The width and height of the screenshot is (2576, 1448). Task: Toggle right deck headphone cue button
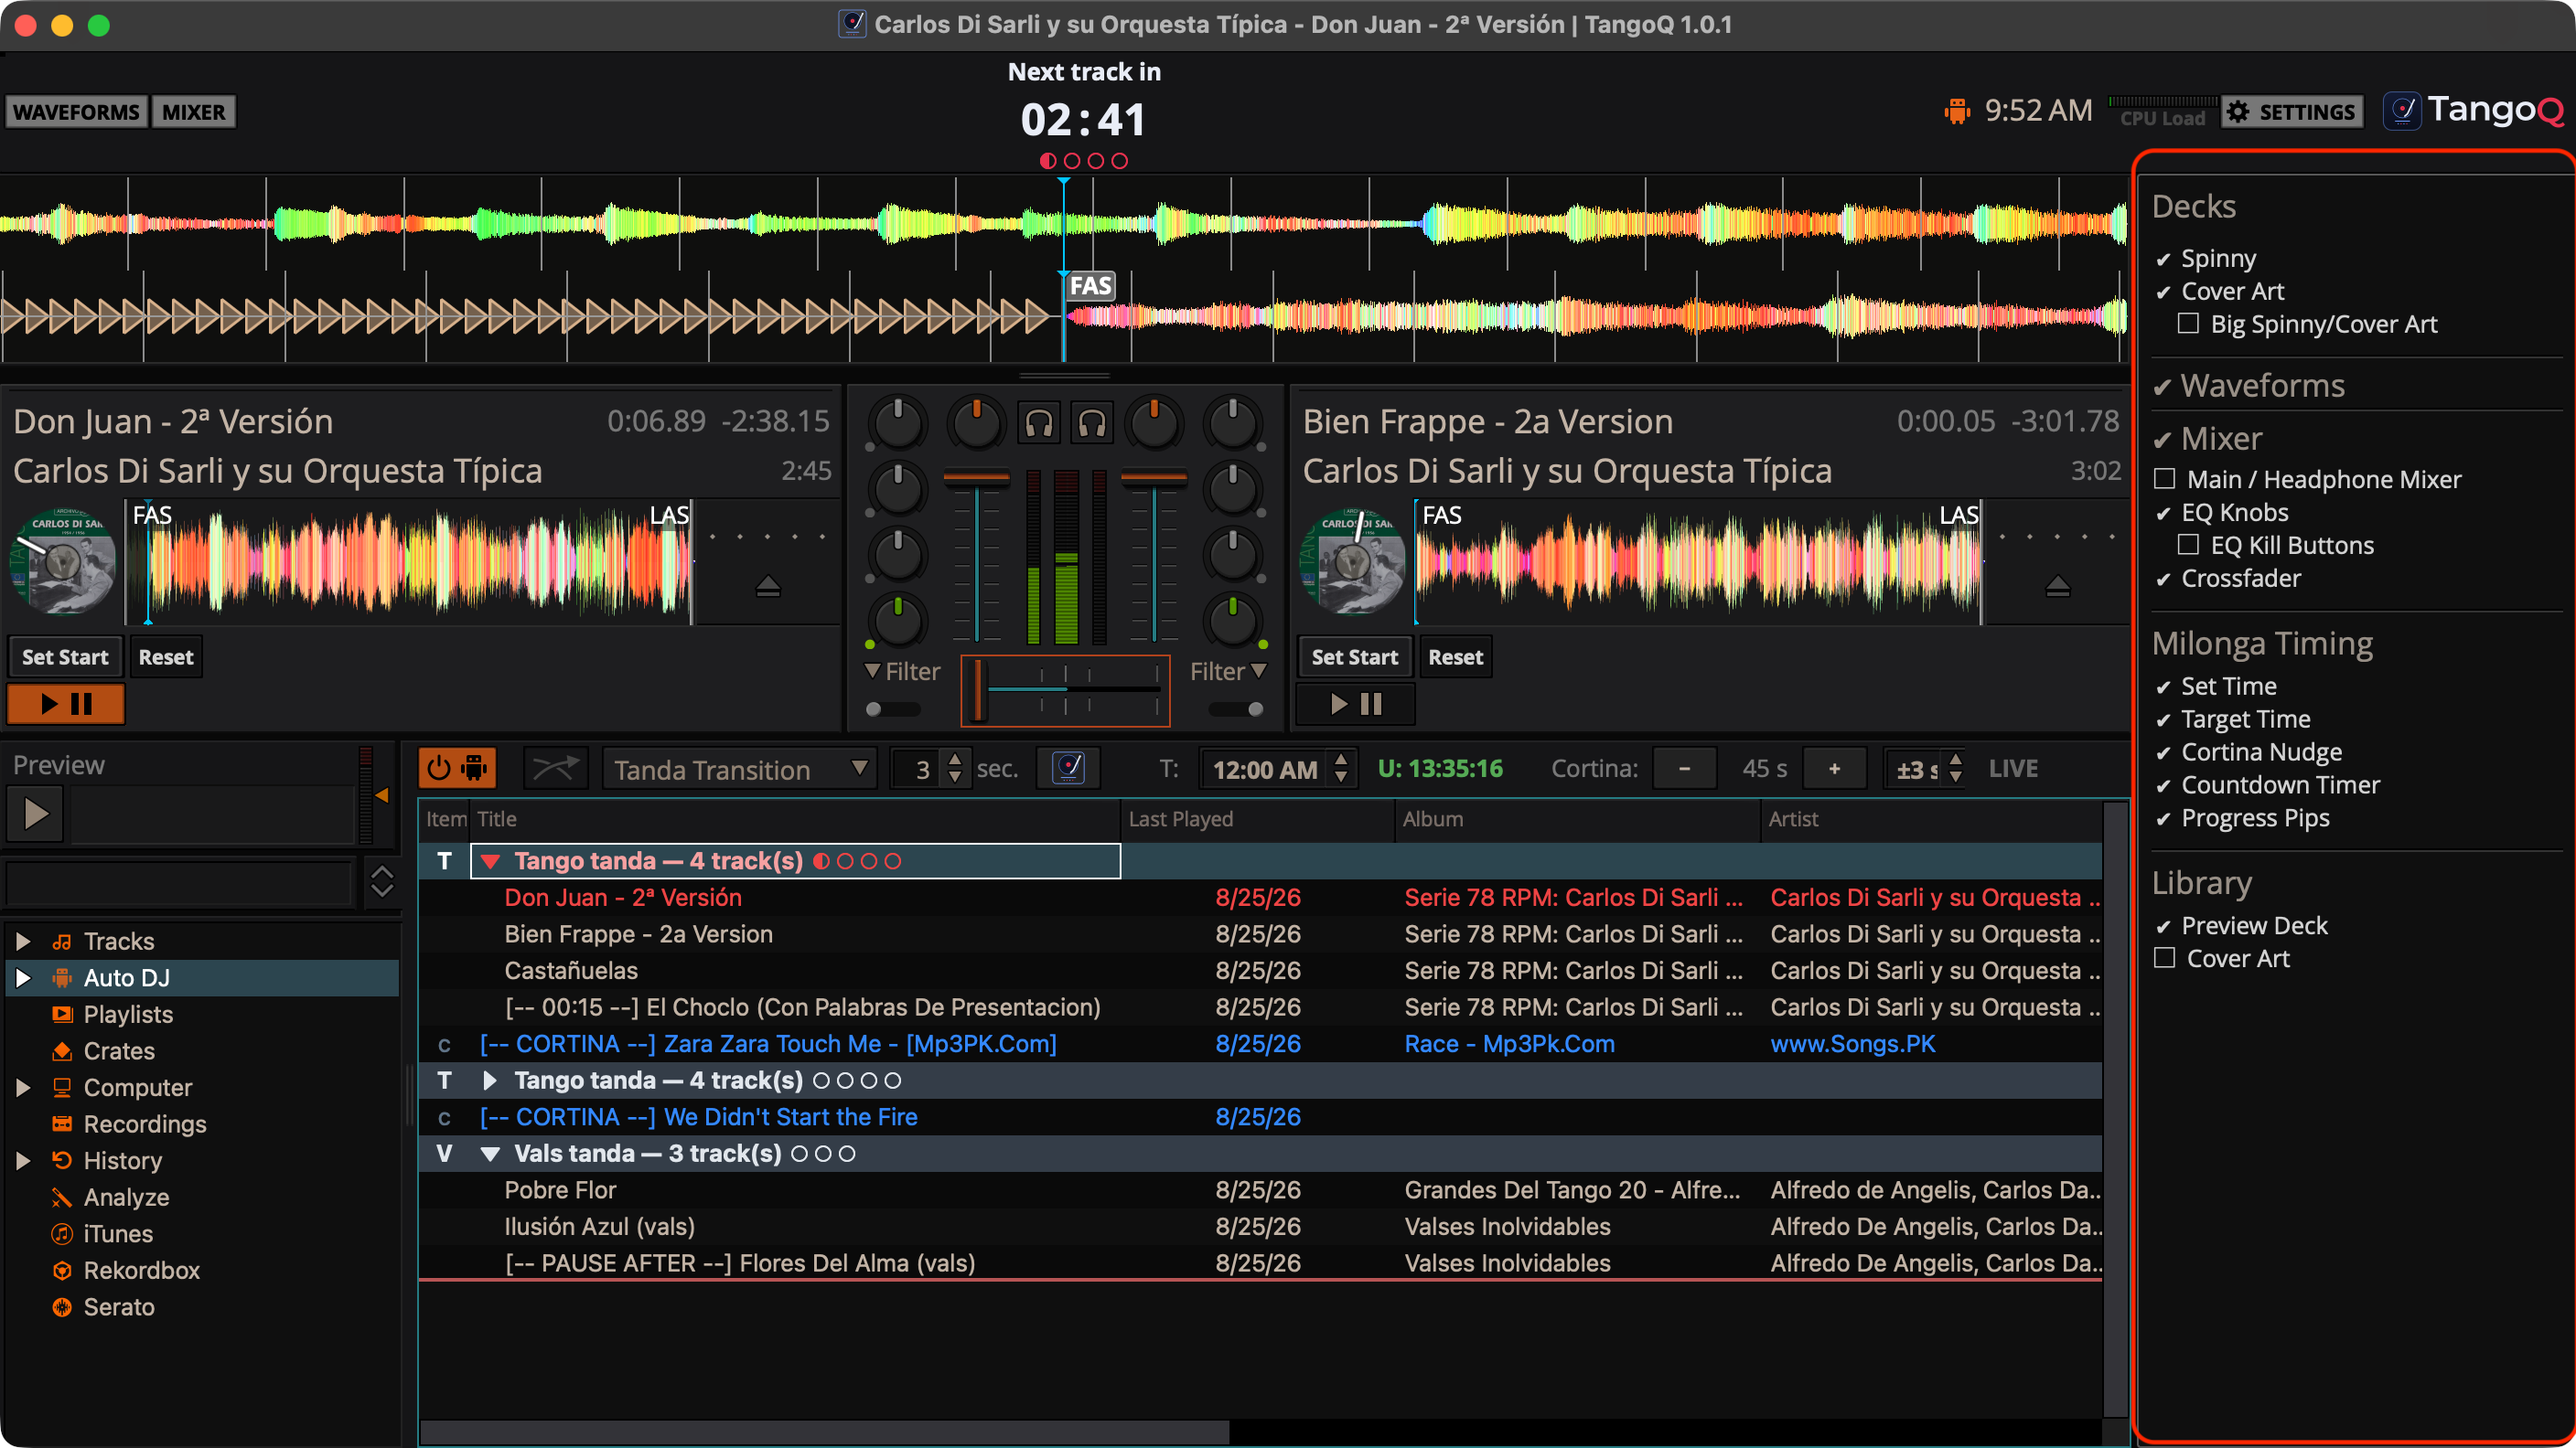click(1092, 424)
